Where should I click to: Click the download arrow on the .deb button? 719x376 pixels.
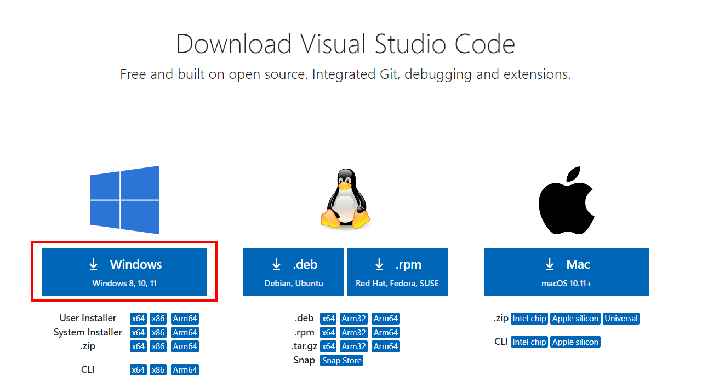(x=276, y=264)
